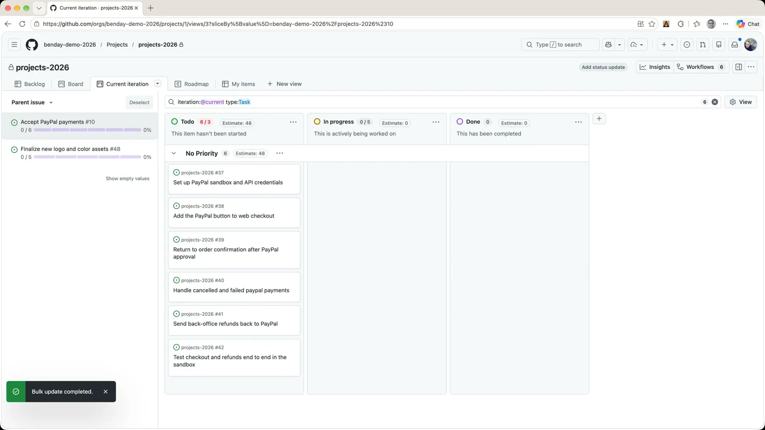The width and height of the screenshot is (765, 430).
Task: Open the Done column options menu
Action: coord(578,122)
